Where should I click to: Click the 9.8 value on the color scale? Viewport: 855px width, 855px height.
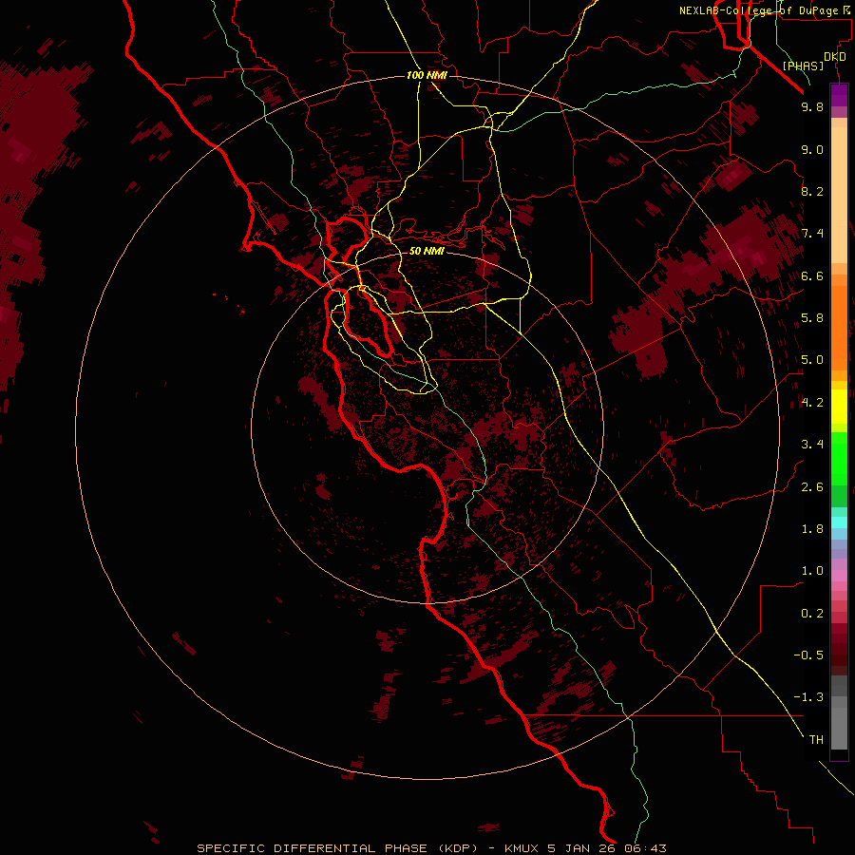(x=812, y=106)
